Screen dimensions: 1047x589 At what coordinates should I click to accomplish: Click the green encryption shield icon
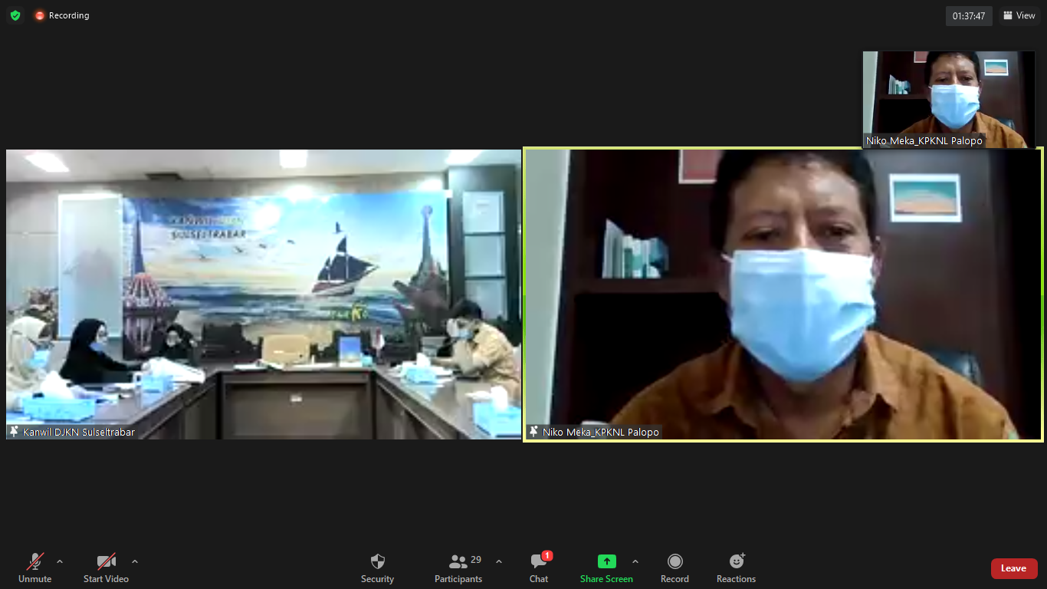click(15, 15)
